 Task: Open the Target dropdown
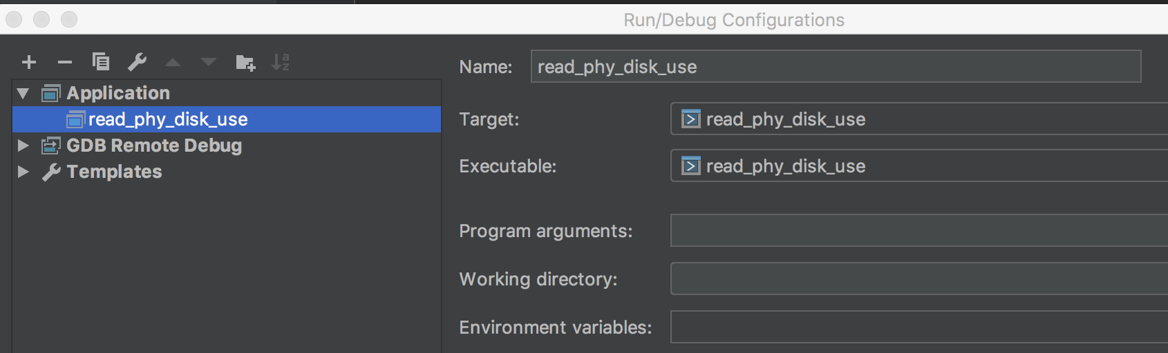919,119
